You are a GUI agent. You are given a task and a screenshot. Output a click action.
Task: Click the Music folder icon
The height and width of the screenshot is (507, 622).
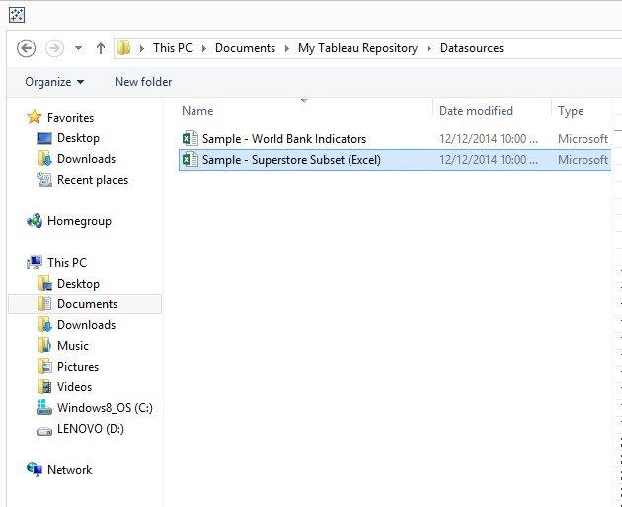[44, 345]
